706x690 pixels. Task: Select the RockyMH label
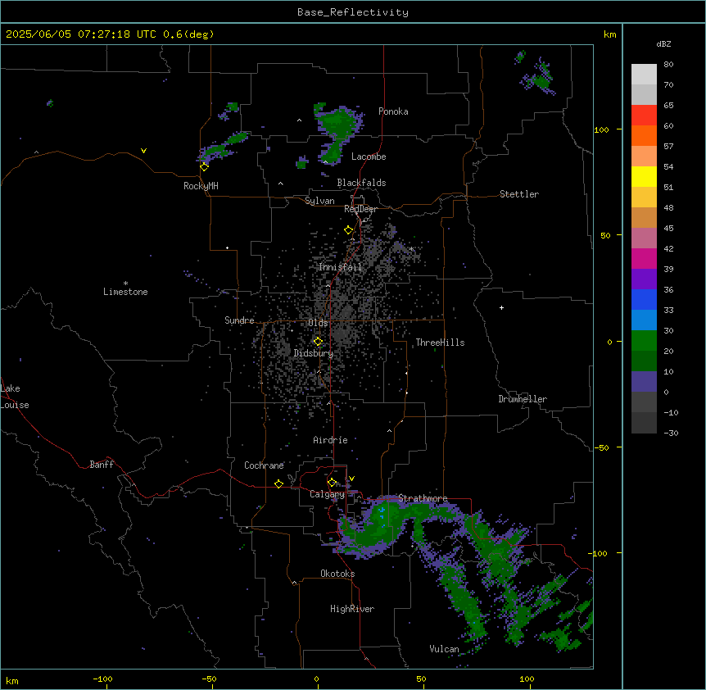(201, 186)
